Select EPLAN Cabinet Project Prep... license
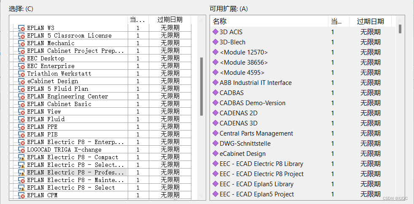 point(75,51)
